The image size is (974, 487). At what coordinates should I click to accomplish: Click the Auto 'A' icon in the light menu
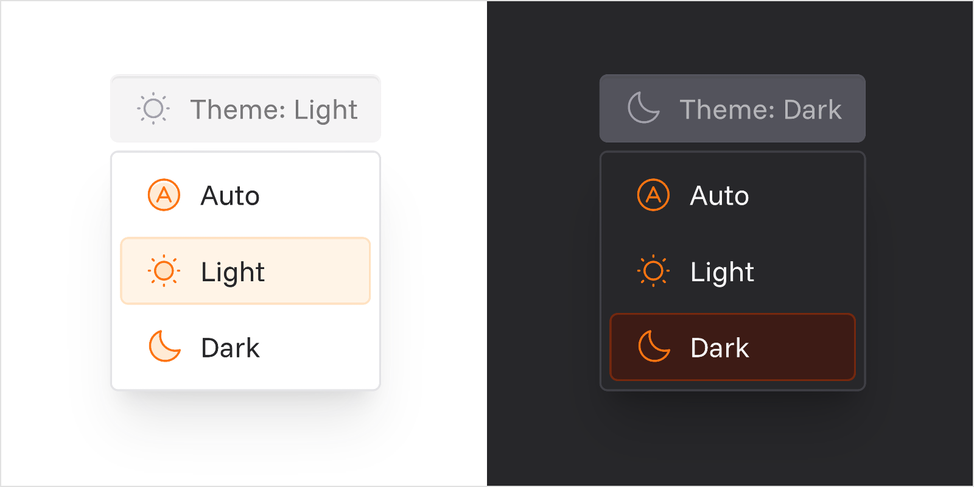pos(164,195)
